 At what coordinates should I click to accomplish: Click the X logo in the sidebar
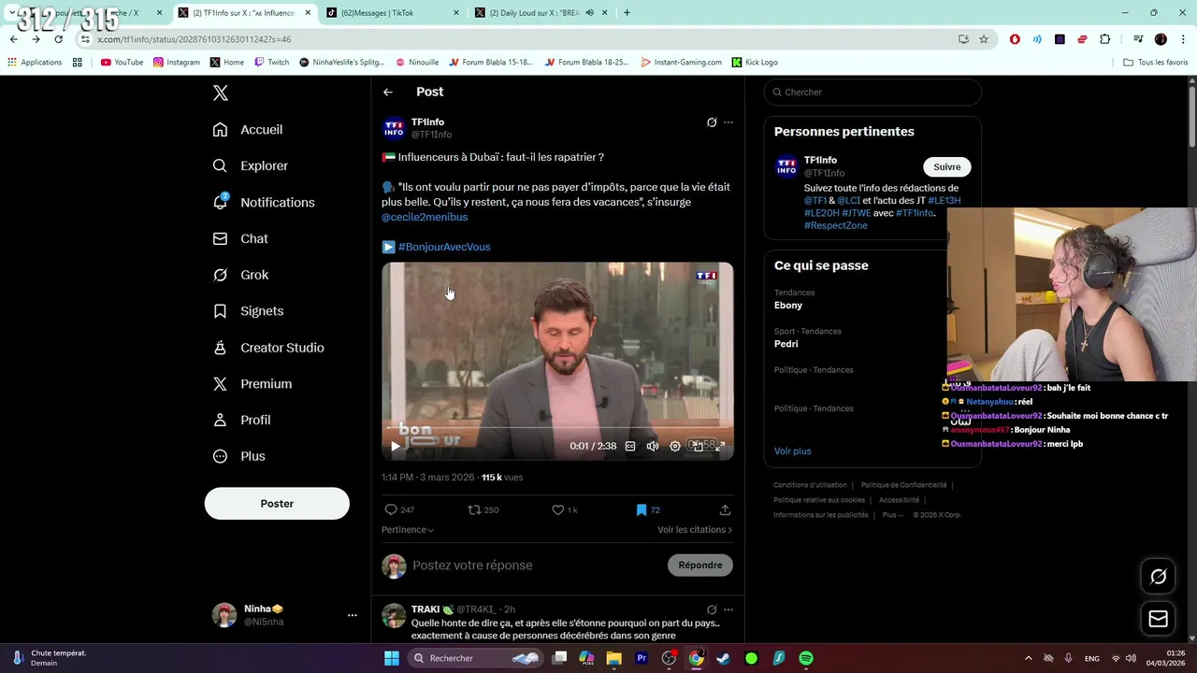221,93
